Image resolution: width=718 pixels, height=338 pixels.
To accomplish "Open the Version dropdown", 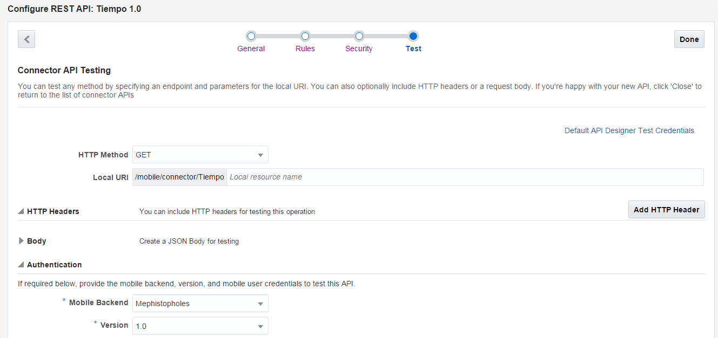I will [x=200, y=326].
